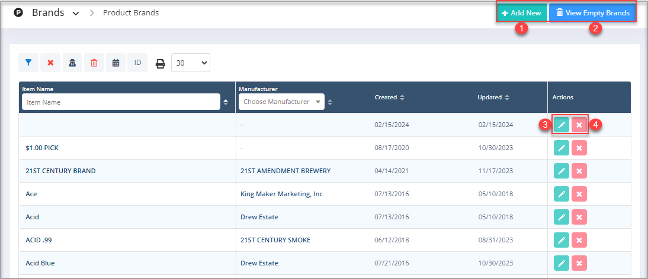Image resolution: width=648 pixels, height=279 pixels.
Task: Click the red trash can toolbar icon
Action: pos(94,63)
